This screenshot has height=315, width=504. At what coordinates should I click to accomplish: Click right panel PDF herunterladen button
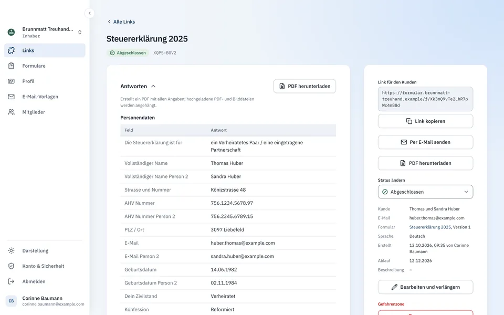tap(425, 163)
